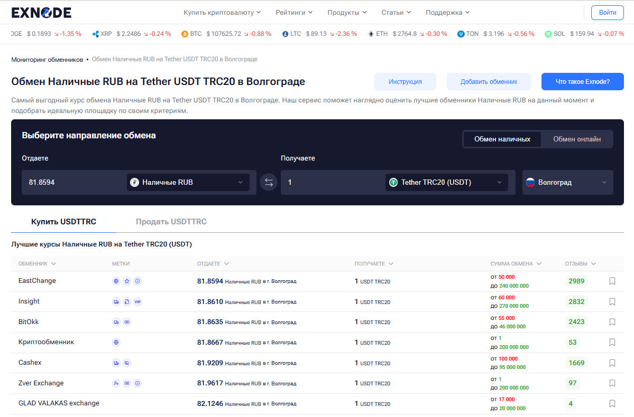Click the globe tag icon for Криптообменник
This screenshot has height=417, width=634.
[116, 343]
